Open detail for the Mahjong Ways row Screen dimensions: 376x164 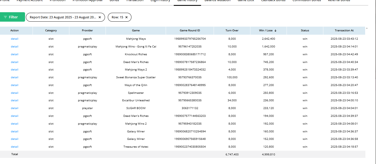pyautogui.click(x=14, y=39)
